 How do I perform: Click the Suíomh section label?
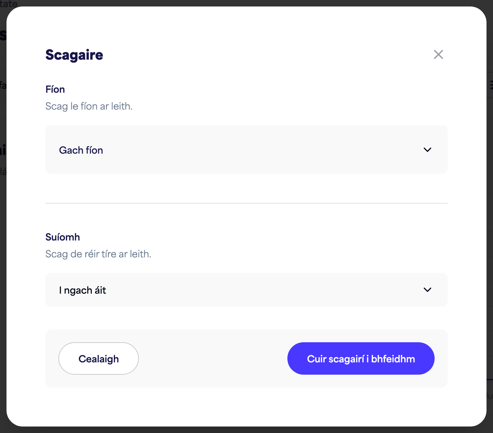(63, 237)
